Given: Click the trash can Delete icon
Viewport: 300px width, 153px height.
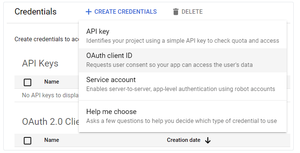Looking at the screenshot, I should coord(175,12).
